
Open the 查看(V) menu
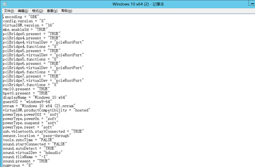[52, 11]
